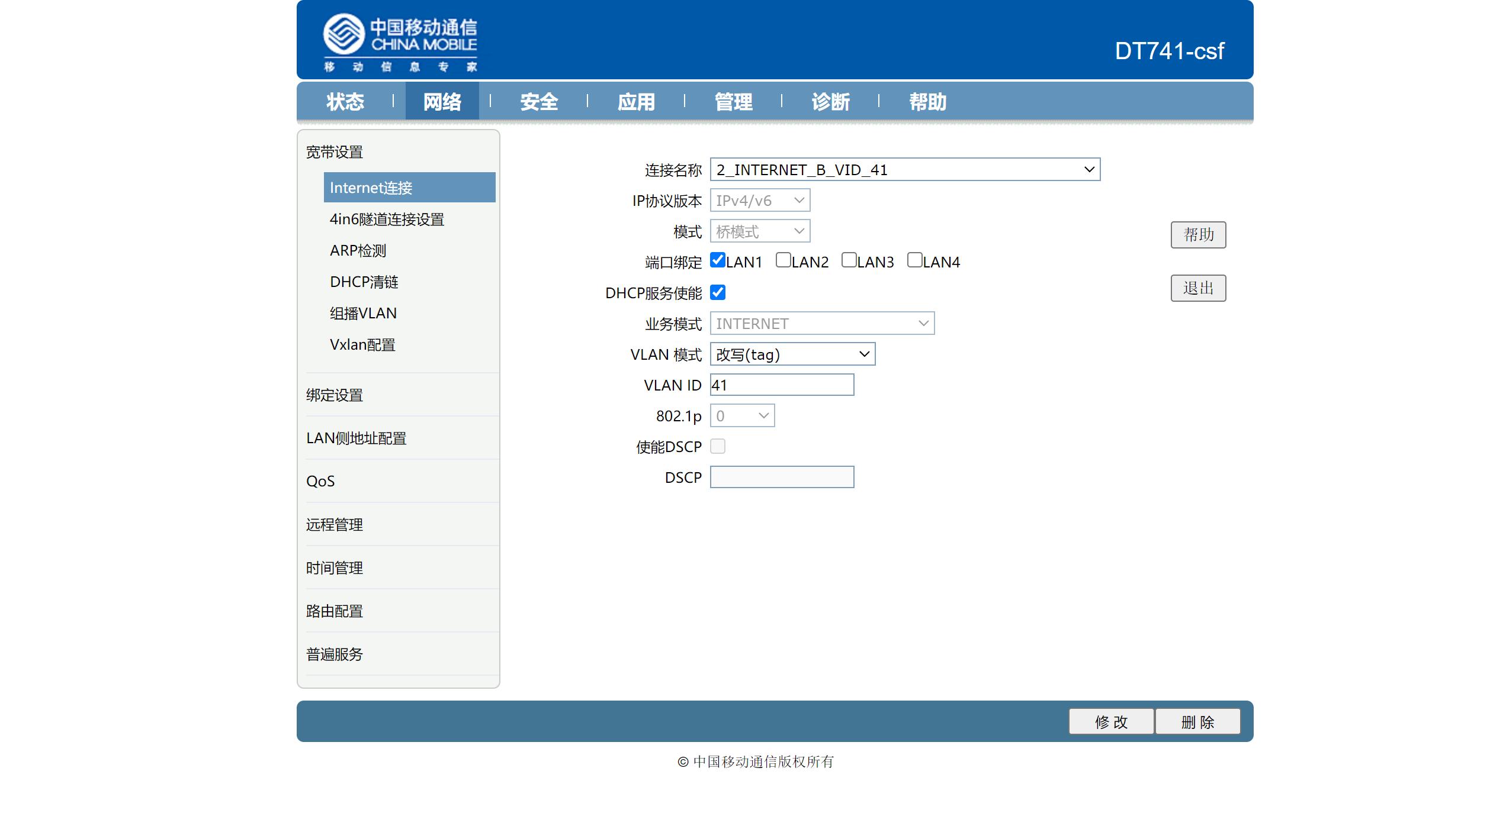
Task: Click the 帮助 side button
Action: [1198, 235]
